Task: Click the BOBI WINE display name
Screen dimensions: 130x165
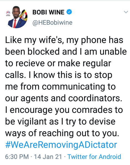Action: click(x=49, y=12)
